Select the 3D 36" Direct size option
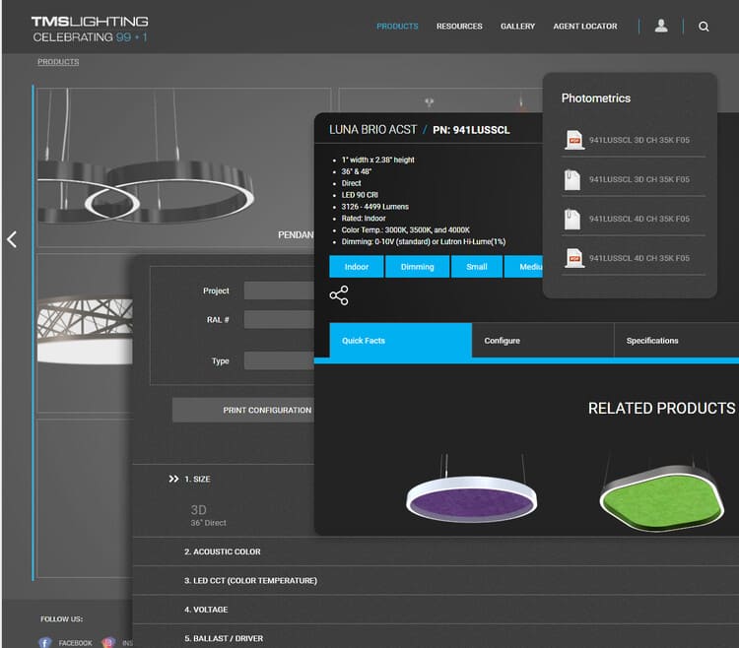This screenshot has height=648, width=739. [x=208, y=516]
